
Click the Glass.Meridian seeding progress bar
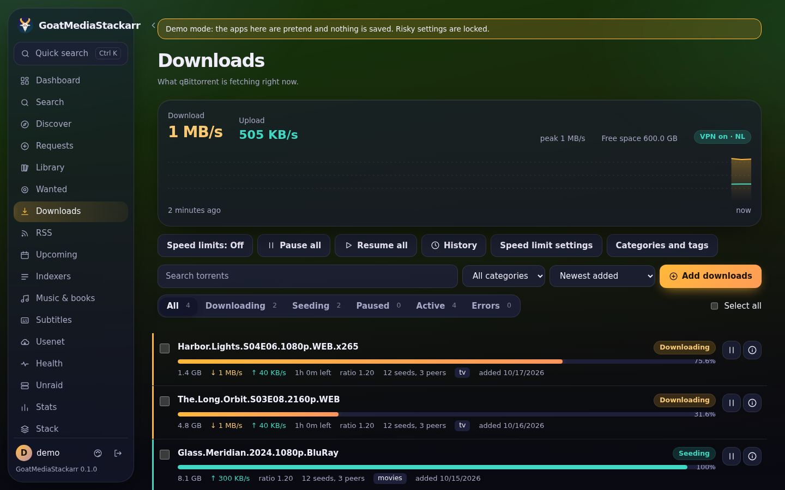pos(446,467)
